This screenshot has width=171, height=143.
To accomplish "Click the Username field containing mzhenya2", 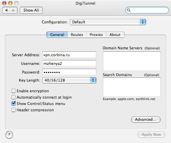I will [69, 63].
